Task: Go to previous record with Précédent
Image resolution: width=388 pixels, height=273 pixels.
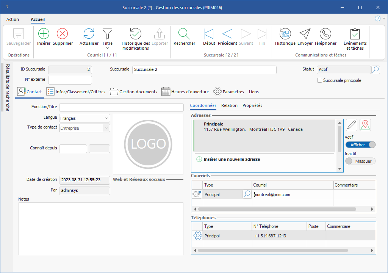Action: coord(227,34)
